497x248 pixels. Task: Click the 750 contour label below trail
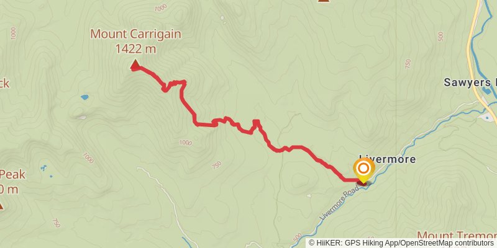(x=216, y=165)
